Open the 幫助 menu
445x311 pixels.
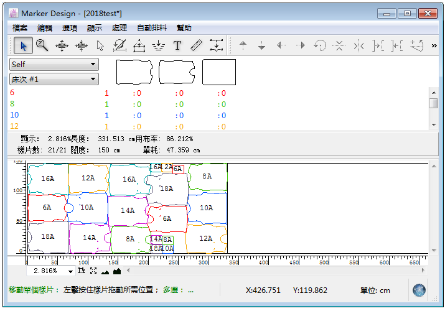[184, 28]
